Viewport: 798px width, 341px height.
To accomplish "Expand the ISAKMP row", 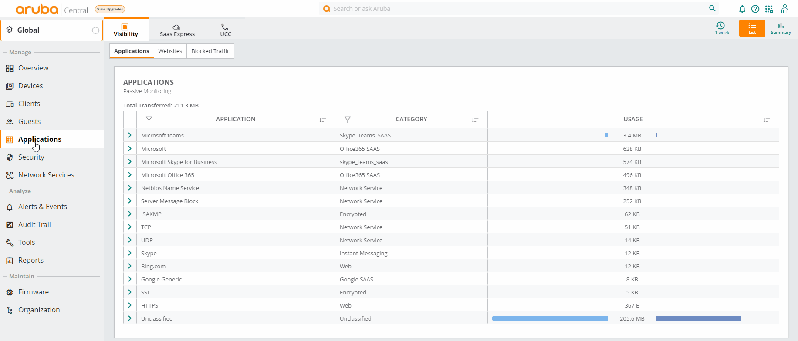I will point(130,214).
